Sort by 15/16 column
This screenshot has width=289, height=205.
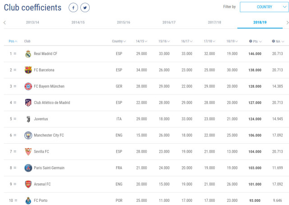coord(164,41)
